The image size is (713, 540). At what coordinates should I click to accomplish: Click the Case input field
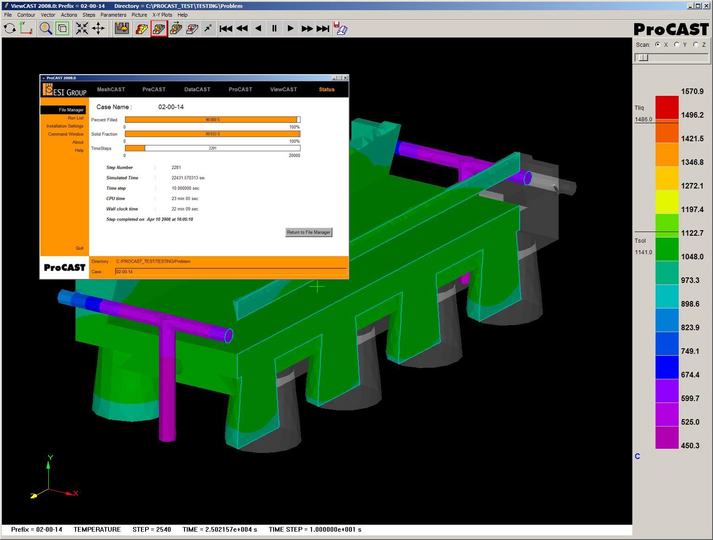click(231, 272)
